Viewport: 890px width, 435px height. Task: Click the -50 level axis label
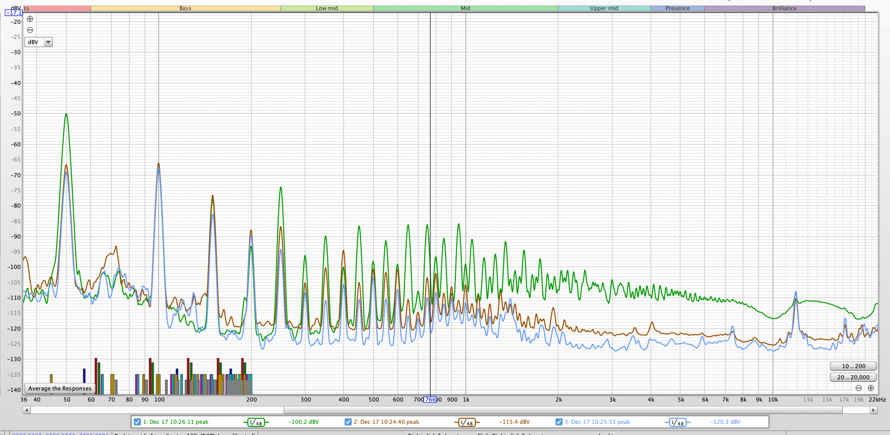[15, 114]
